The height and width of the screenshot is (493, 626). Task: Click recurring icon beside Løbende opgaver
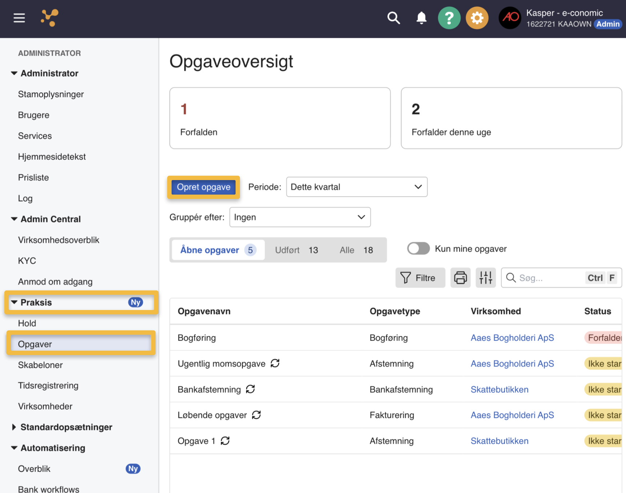(x=256, y=415)
